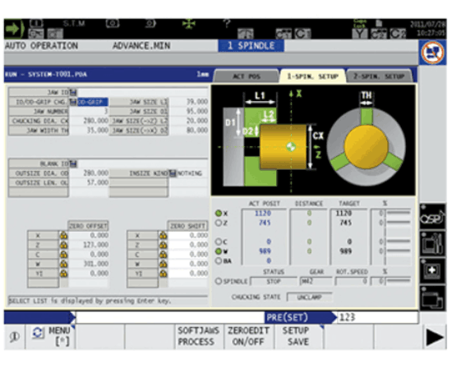Viewport: 452px width, 368px height.
Task: Click the SETUP SAVE function button
Action: tap(298, 336)
